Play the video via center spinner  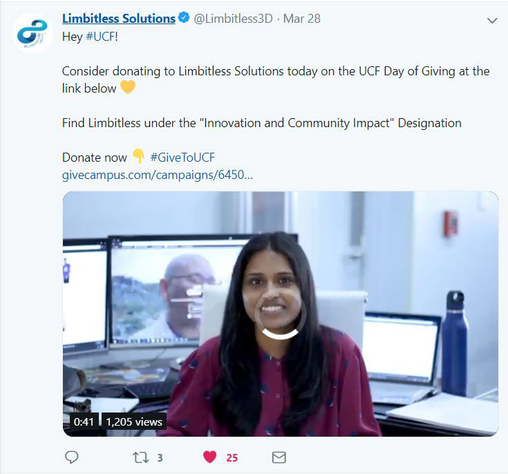[x=280, y=313]
